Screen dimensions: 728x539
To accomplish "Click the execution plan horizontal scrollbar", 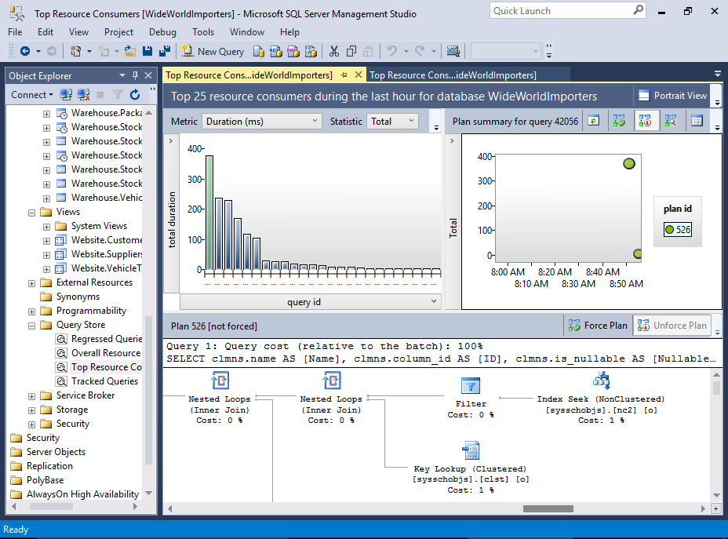I will click(x=549, y=510).
